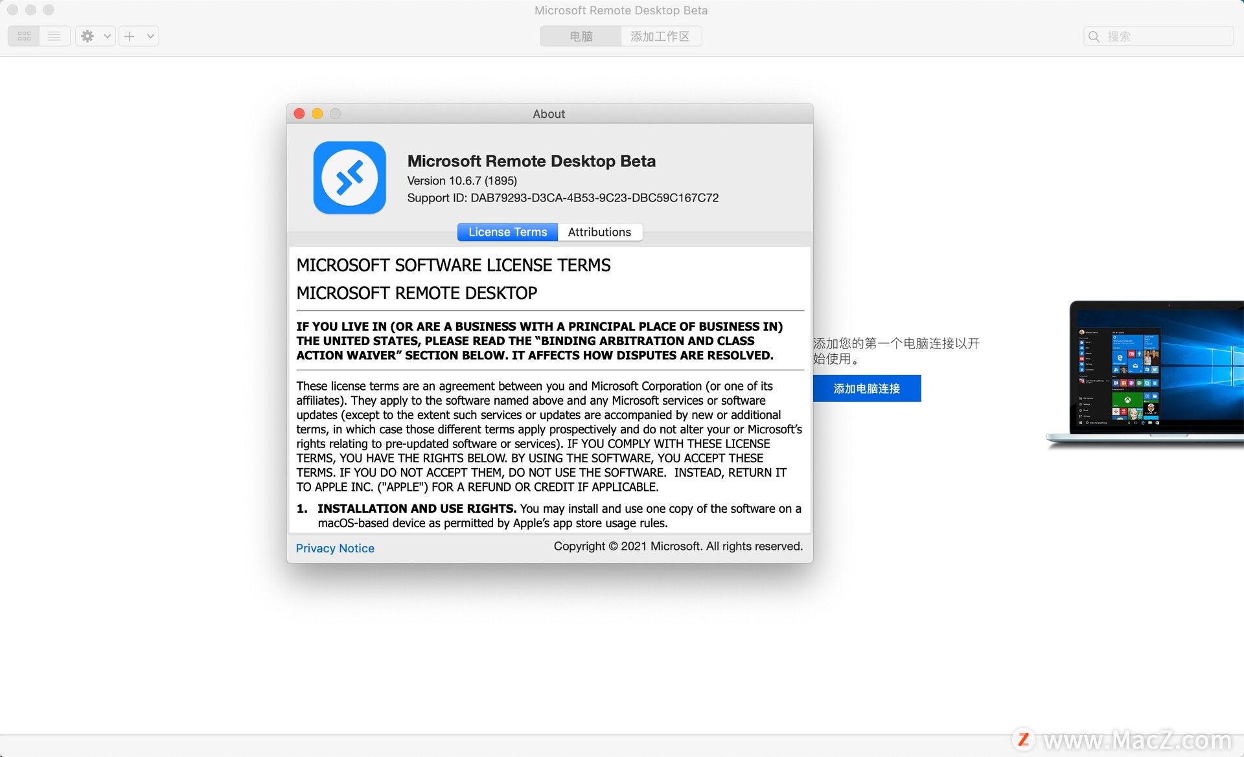Select the list view layout icon
This screenshot has width=1244, height=757.
point(54,36)
